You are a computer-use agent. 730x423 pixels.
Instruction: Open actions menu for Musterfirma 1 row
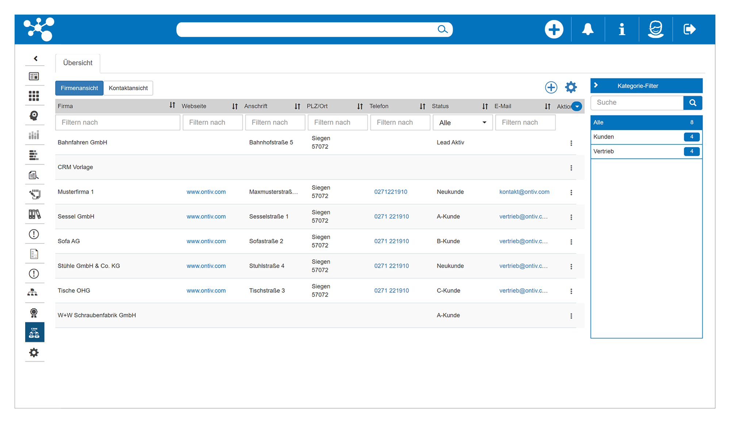pyautogui.click(x=571, y=193)
